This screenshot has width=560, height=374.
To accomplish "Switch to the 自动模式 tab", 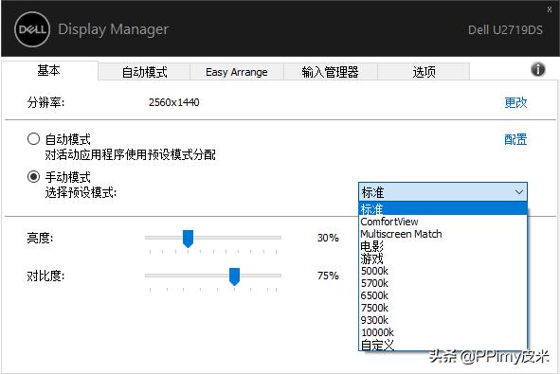I will click(x=144, y=72).
